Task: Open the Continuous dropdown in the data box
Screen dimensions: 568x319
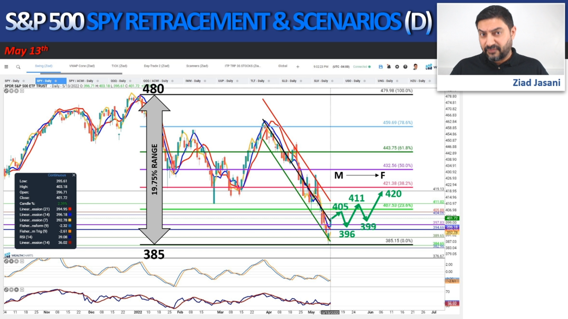Action: pyautogui.click(x=57, y=175)
